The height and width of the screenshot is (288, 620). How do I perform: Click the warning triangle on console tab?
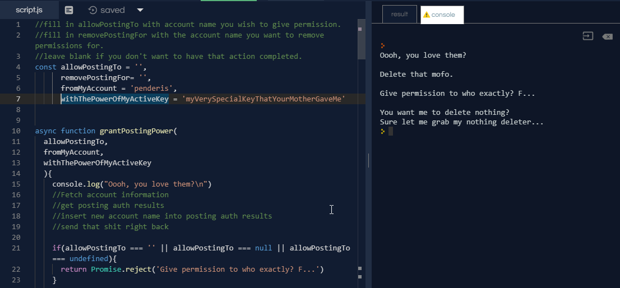point(427,15)
